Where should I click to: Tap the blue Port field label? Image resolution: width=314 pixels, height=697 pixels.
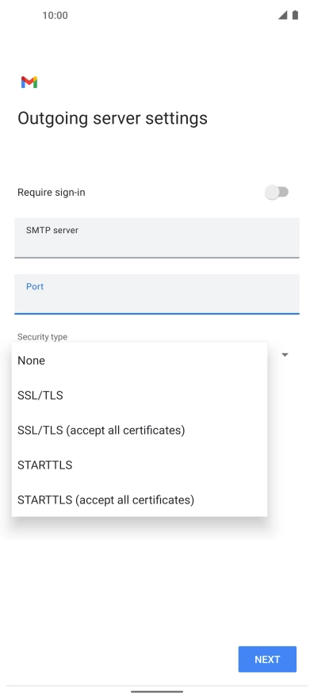click(x=35, y=287)
